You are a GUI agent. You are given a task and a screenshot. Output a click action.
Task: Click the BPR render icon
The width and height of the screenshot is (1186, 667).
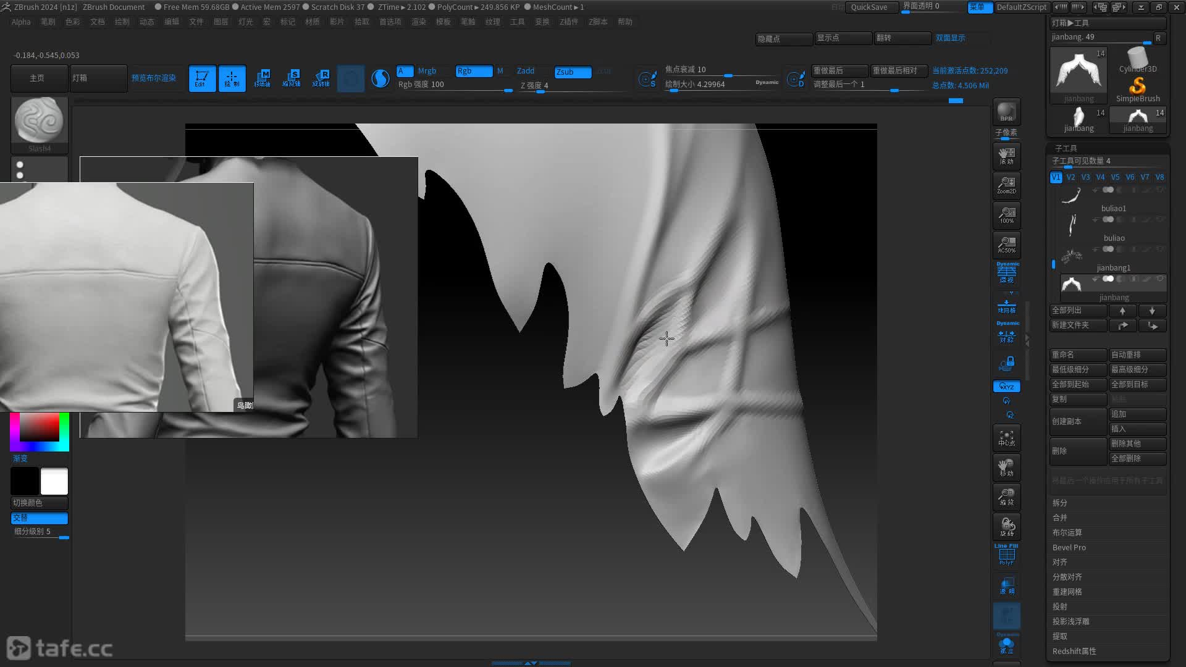1006,112
